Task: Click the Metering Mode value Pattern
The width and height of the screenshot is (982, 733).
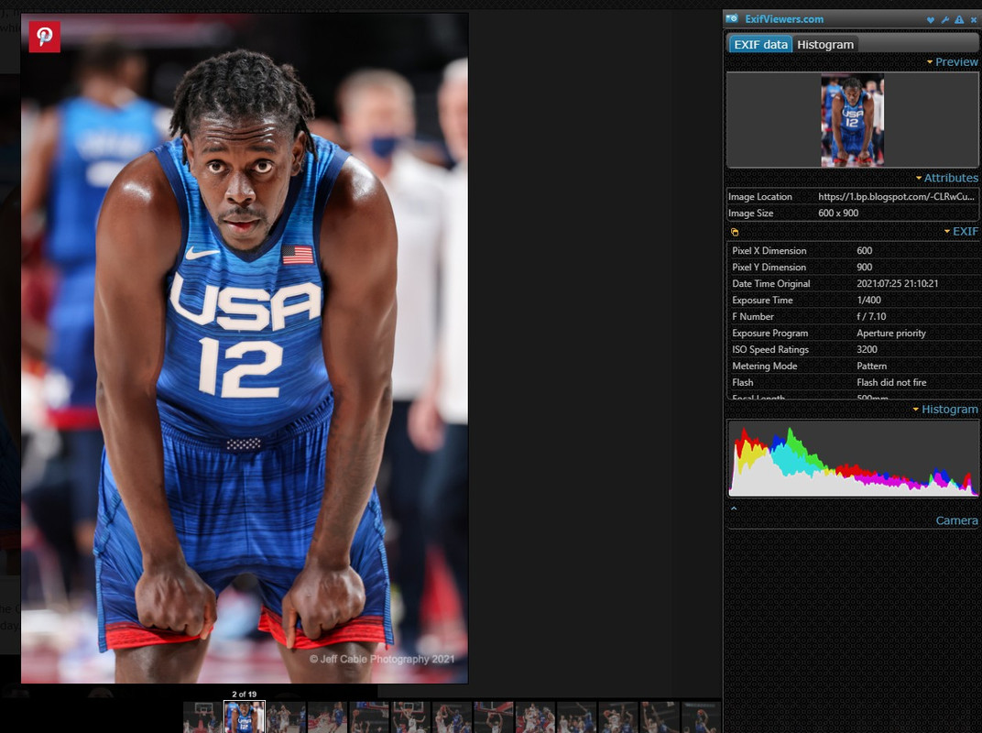Action: click(872, 366)
